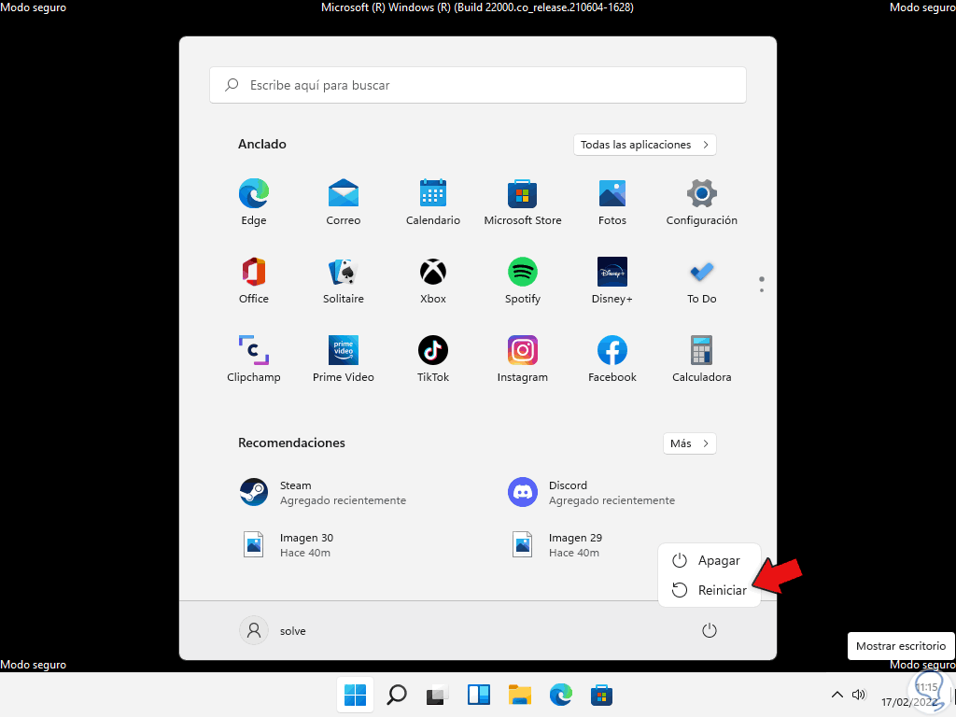Open Spotify from pinned apps
956x717 pixels.
[523, 280]
